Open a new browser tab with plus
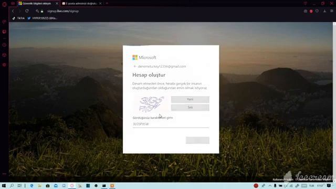This screenshot has width=336, height=189. click(x=107, y=4)
